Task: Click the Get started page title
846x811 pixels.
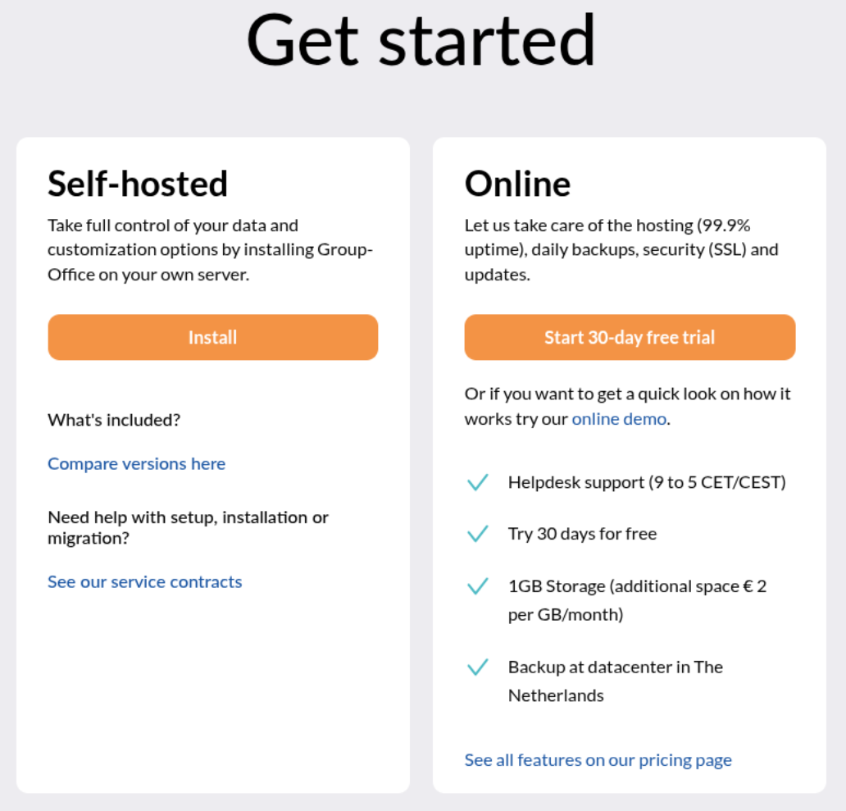Action: click(421, 39)
